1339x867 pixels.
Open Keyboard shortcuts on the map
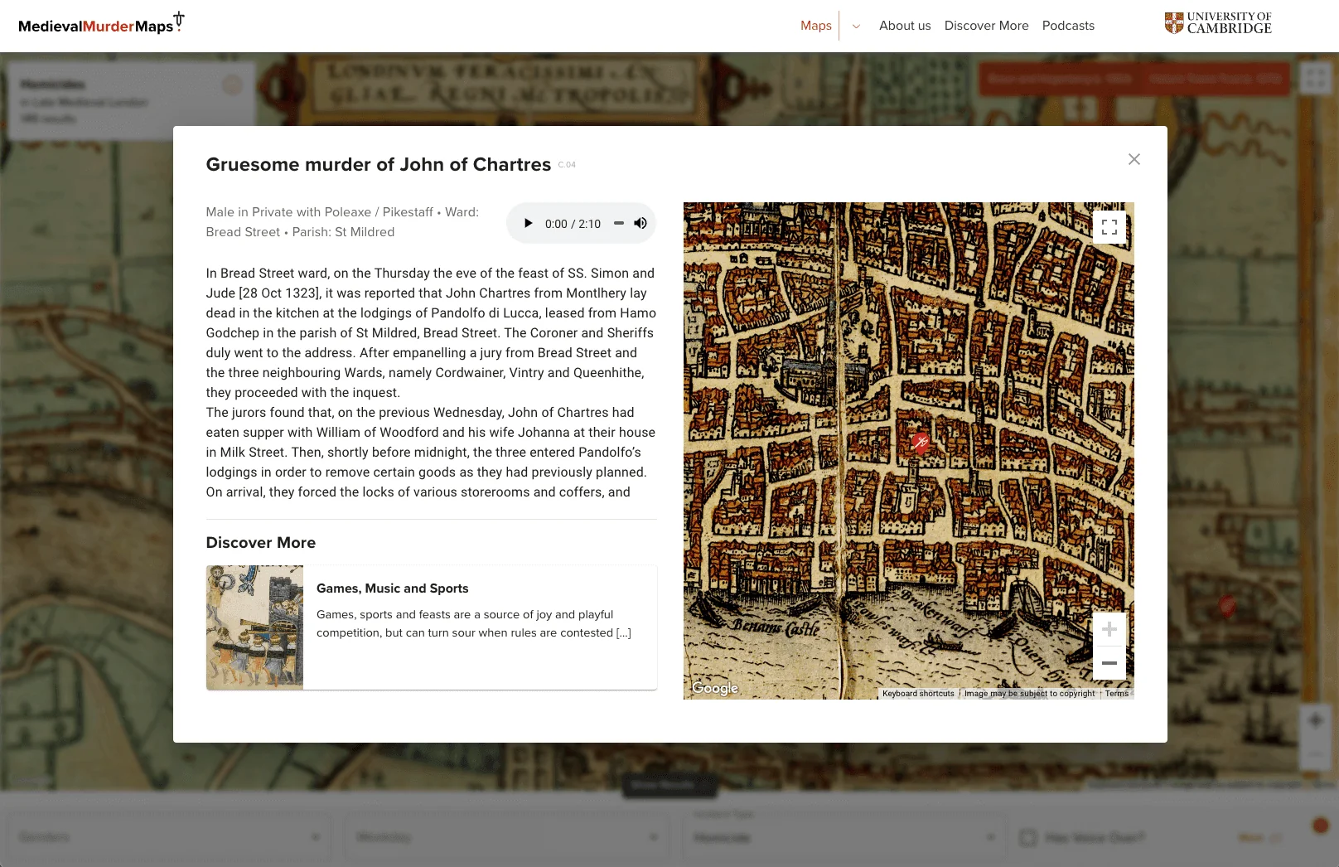(918, 694)
